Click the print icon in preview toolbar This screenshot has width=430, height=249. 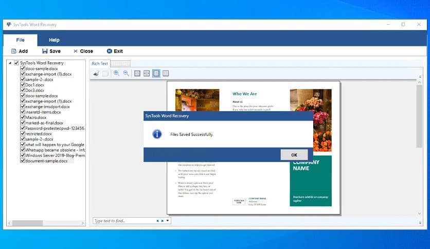pos(96,74)
